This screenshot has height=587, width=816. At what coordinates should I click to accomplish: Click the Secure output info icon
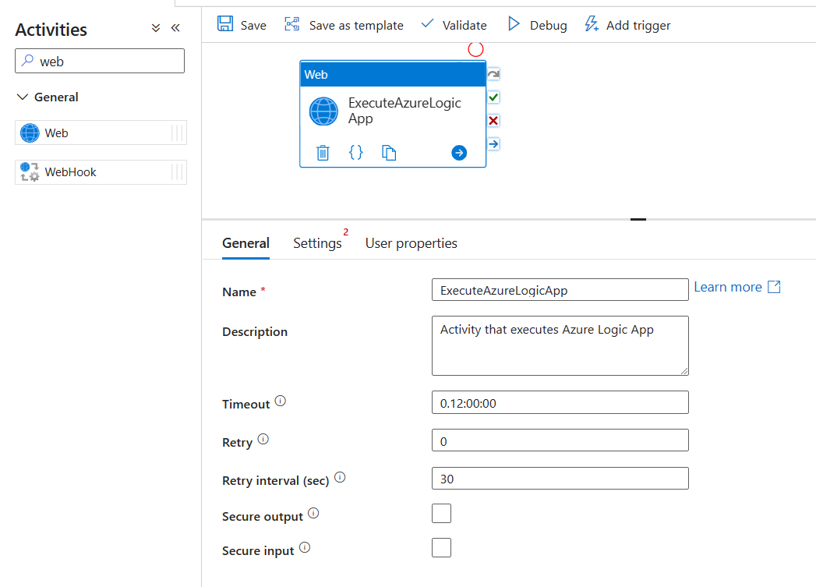point(313,513)
